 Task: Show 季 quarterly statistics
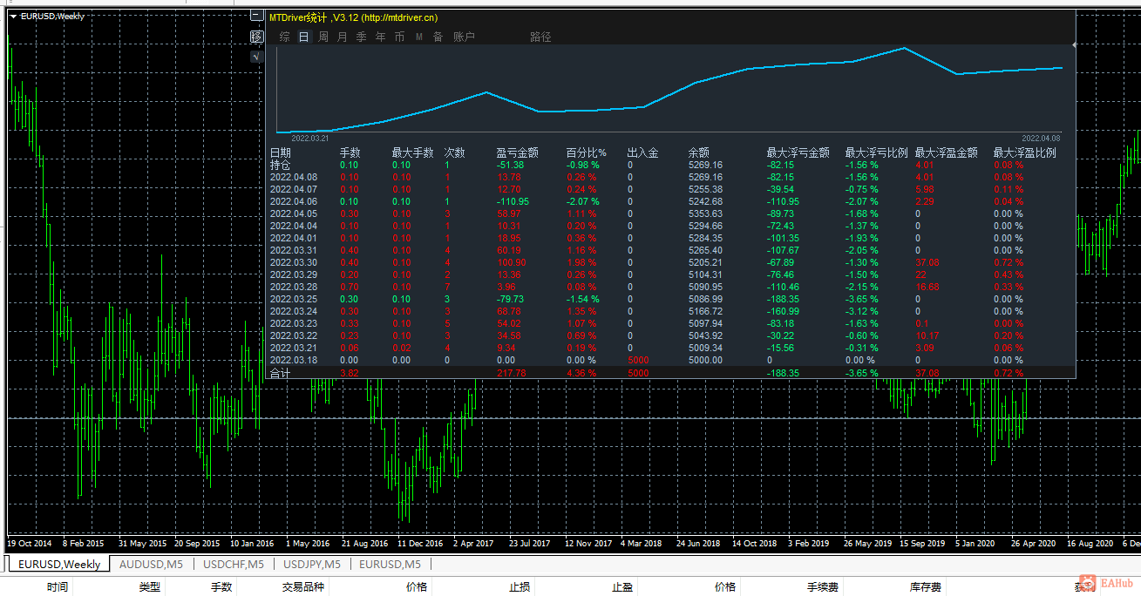coord(361,37)
